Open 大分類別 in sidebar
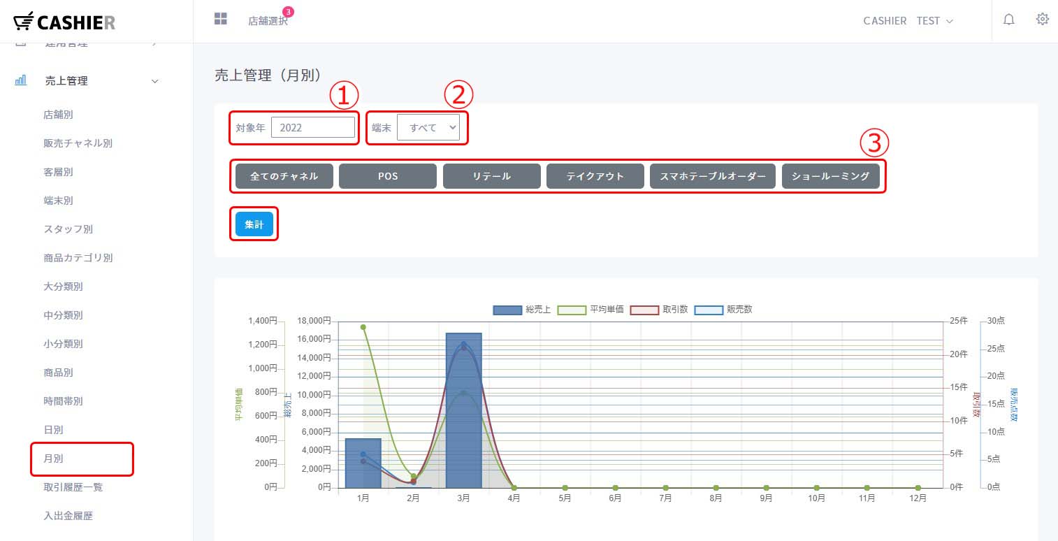The image size is (1058, 541). coord(64,287)
